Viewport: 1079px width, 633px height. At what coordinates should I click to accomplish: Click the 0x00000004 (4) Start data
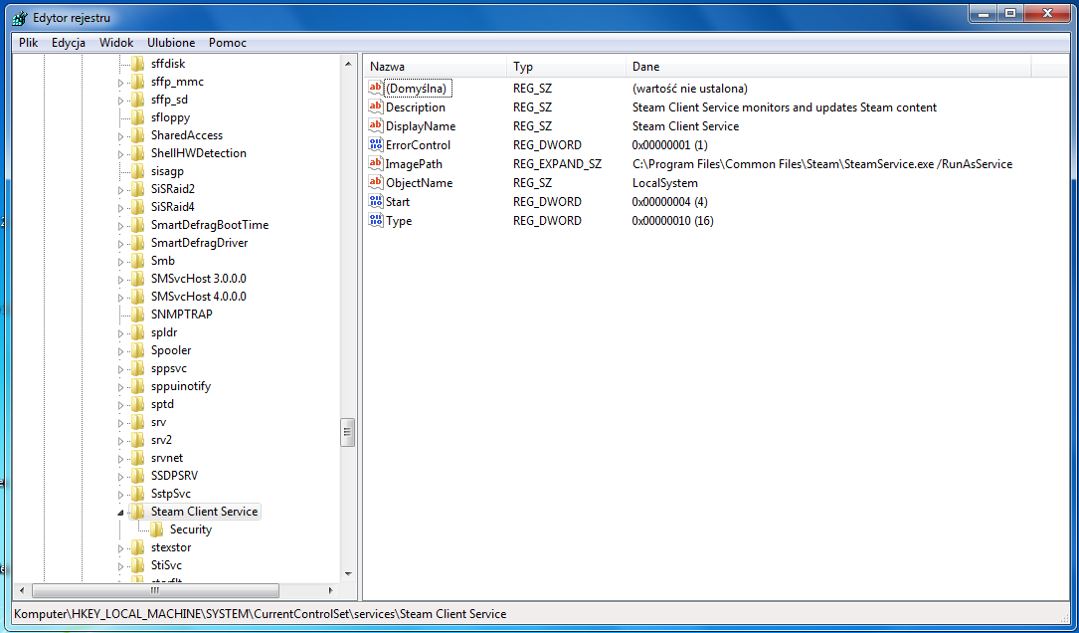click(669, 202)
